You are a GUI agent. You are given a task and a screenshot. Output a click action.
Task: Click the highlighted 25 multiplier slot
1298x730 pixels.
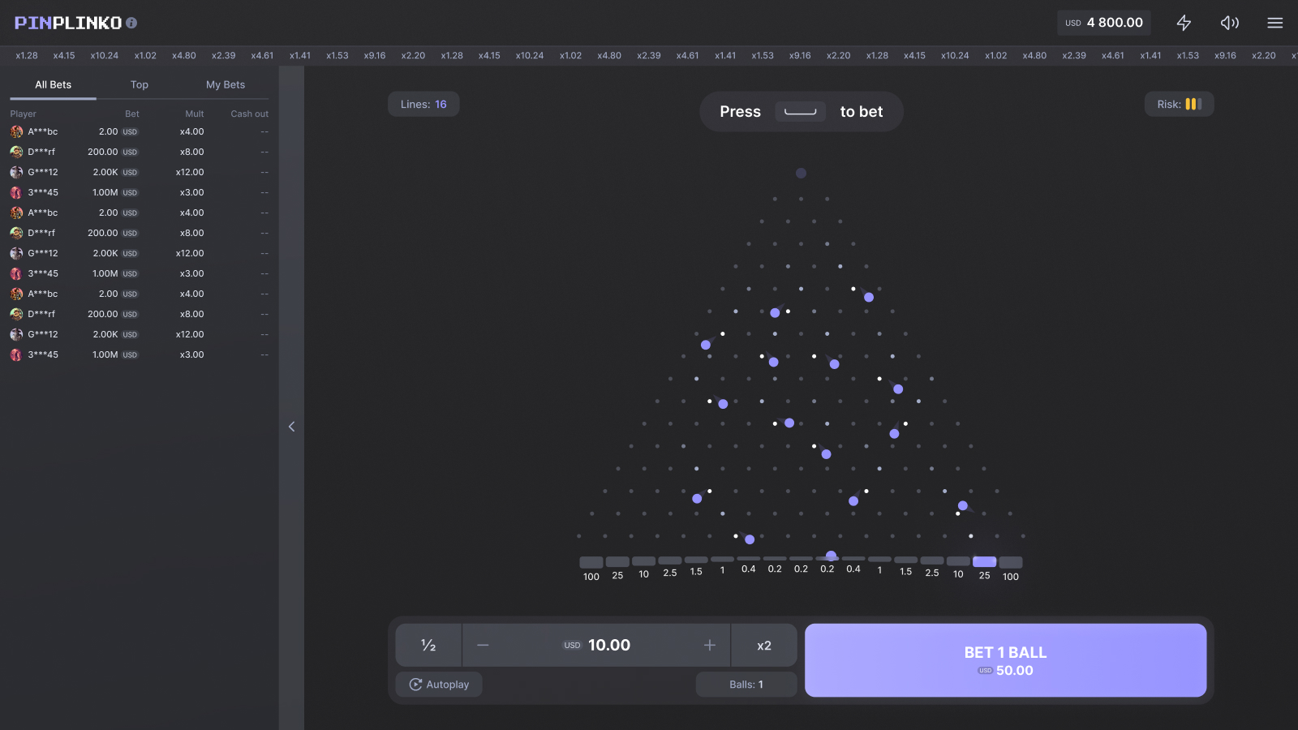[984, 562]
